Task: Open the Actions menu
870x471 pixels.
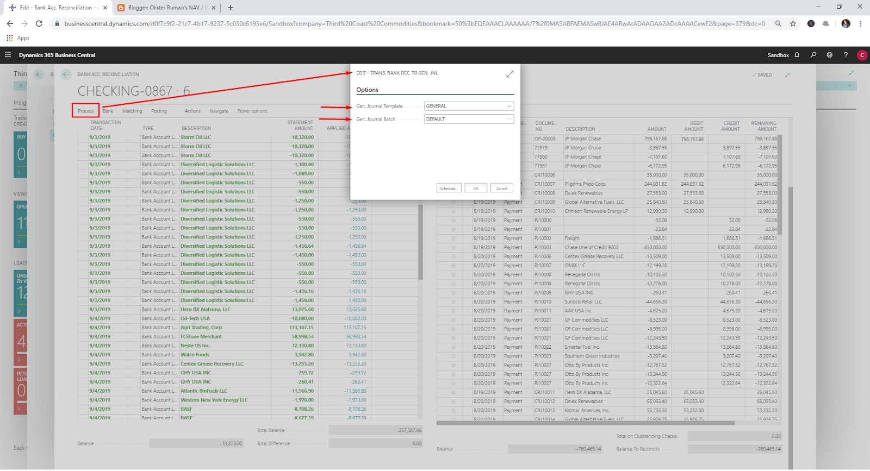Action: [x=192, y=111]
